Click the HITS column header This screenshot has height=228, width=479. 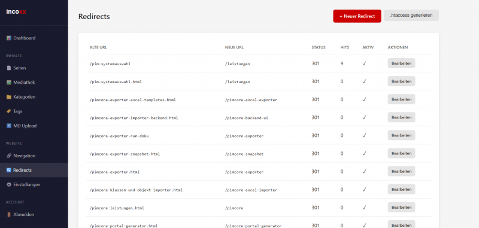click(345, 47)
